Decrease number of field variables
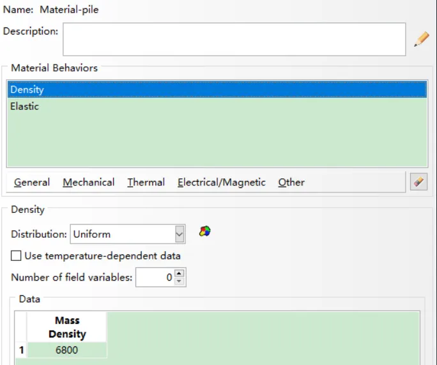 point(179,281)
